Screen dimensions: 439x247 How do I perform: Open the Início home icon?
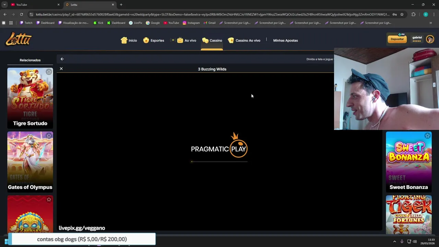124,40
